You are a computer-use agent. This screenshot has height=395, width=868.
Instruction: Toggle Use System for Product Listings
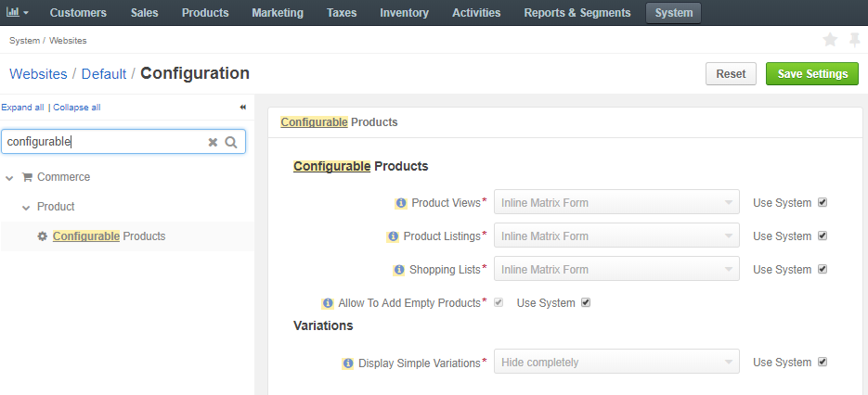823,236
